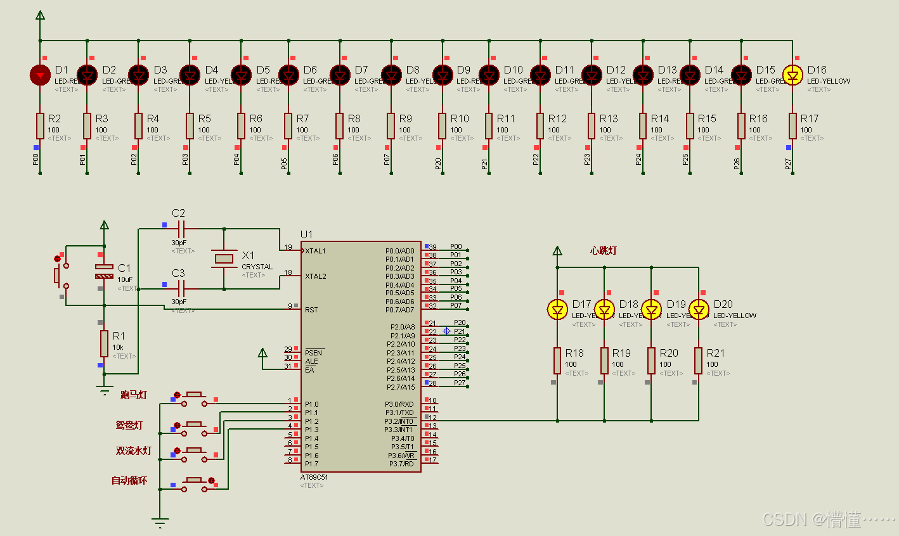Click the 心跳灯 text label

(x=603, y=250)
